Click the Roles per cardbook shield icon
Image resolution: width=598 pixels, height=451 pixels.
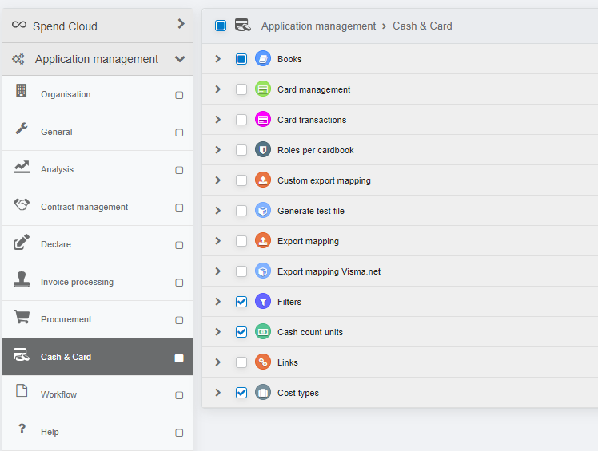pyautogui.click(x=263, y=150)
